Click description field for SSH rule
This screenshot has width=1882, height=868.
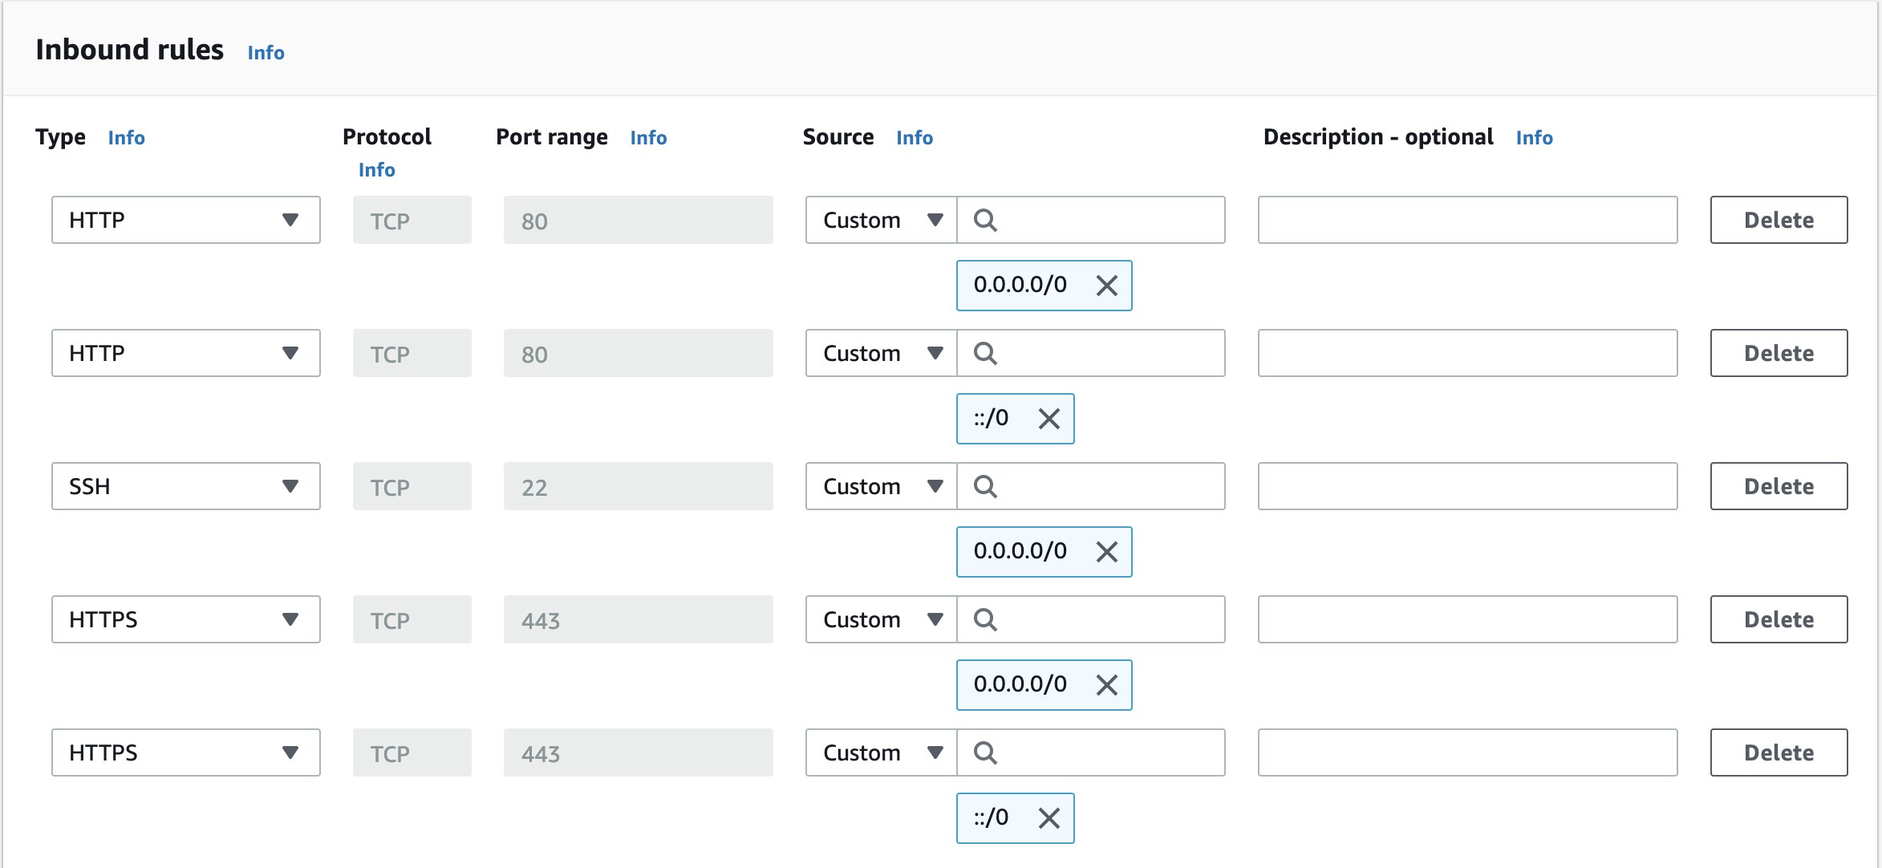pyautogui.click(x=1466, y=486)
